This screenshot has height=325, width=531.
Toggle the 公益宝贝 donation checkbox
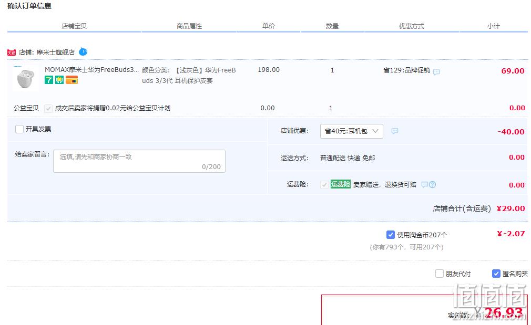[x=48, y=108]
